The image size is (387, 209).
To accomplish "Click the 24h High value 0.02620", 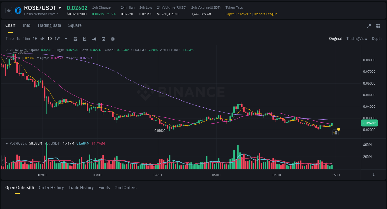I will coord(127,14).
